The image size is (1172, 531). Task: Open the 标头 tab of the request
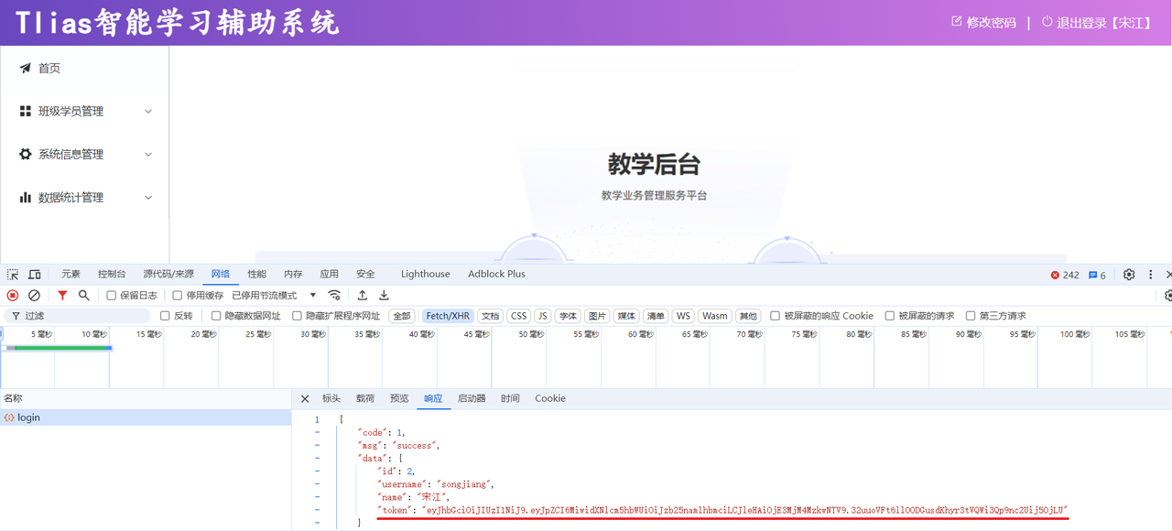tap(331, 399)
